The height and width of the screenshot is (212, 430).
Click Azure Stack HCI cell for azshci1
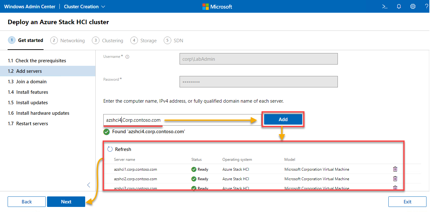coord(236,169)
